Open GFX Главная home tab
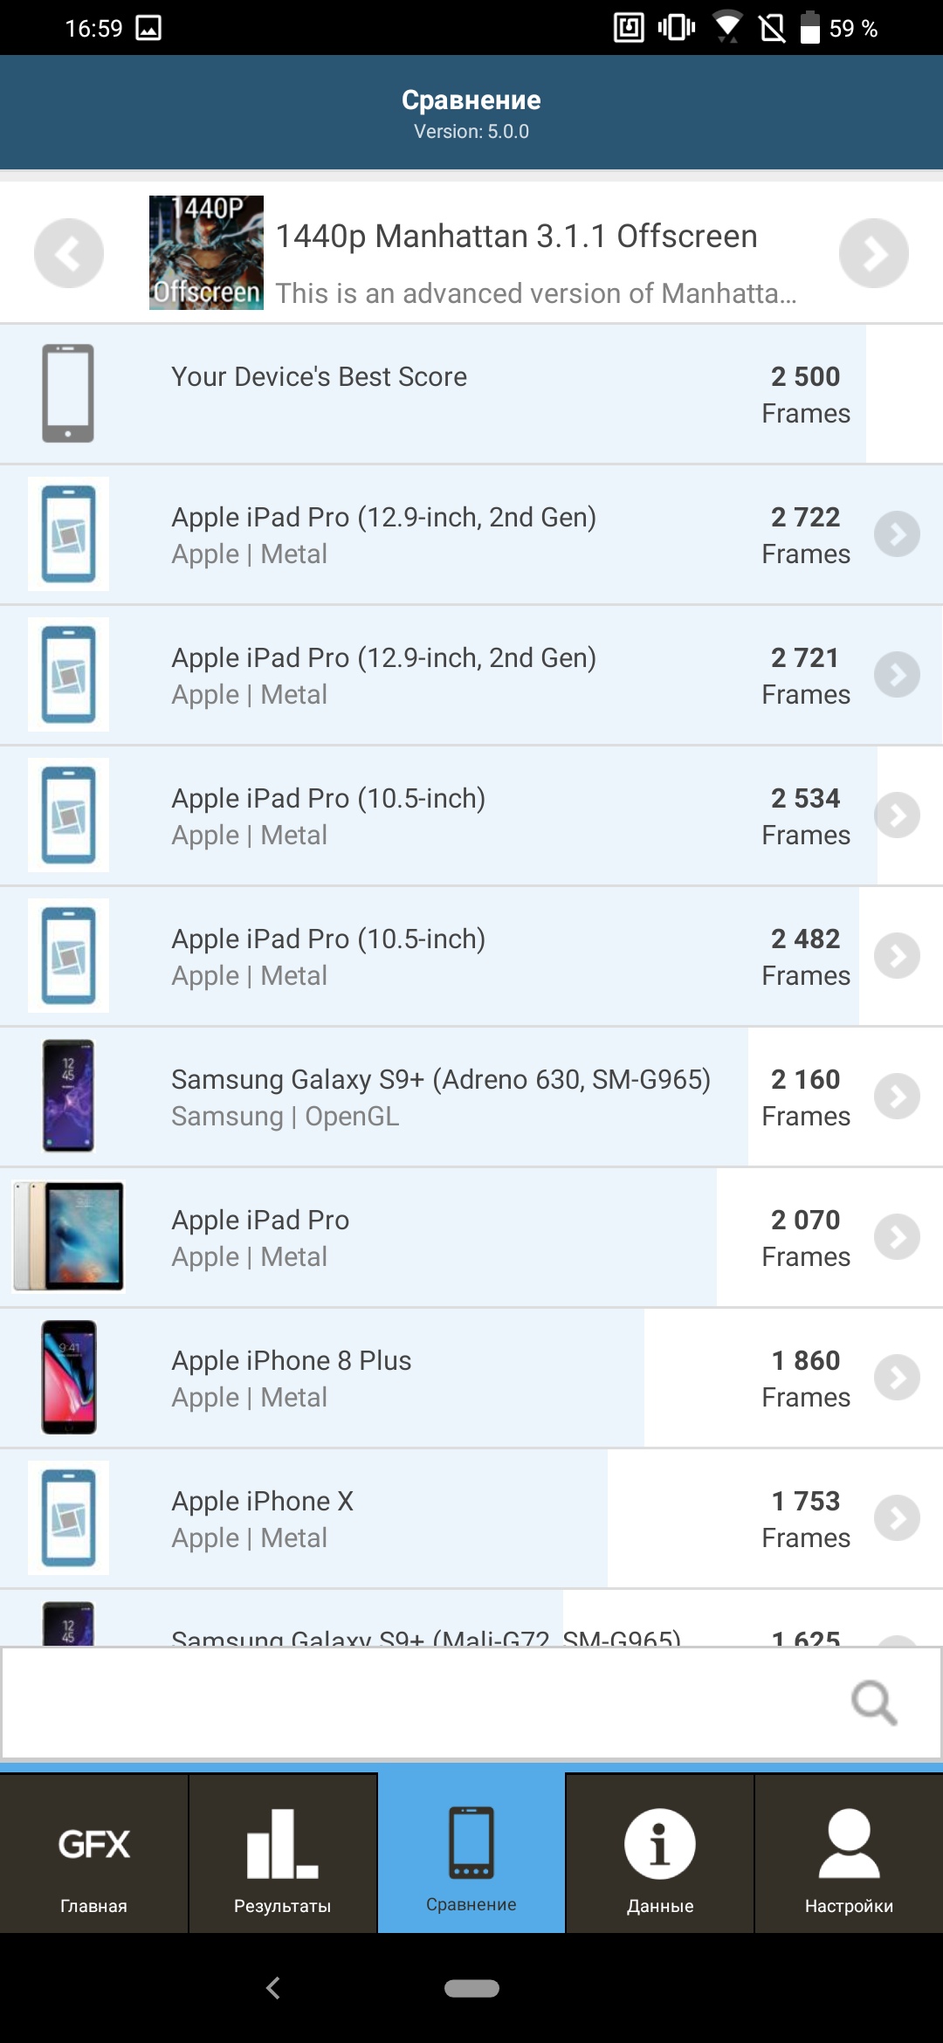Viewport: 943px width, 2043px height. (x=93, y=1854)
